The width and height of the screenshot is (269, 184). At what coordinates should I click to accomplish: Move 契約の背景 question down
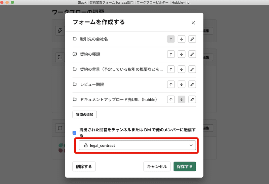[182, 69]
